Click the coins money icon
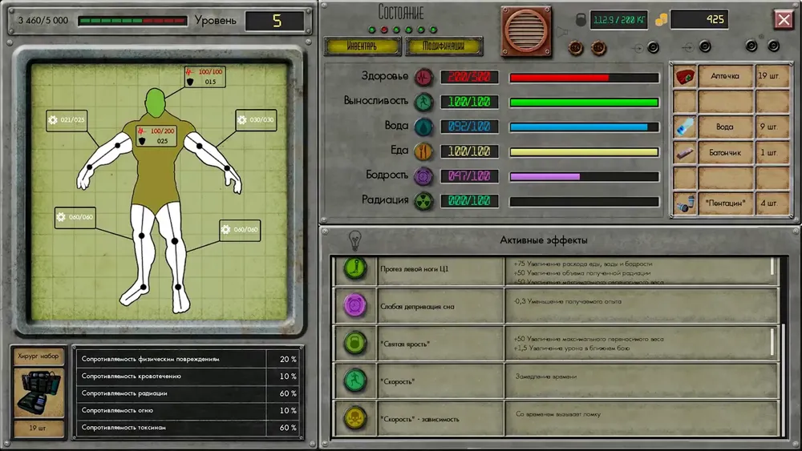Image resolution: width=802 pixels, height=451 pixels. pyautogui.click(x=661, y=20)
